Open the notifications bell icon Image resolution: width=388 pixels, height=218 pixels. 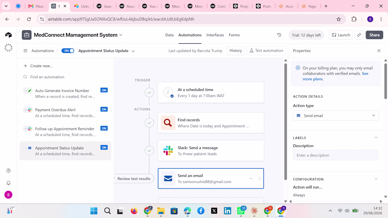(8, 183)
